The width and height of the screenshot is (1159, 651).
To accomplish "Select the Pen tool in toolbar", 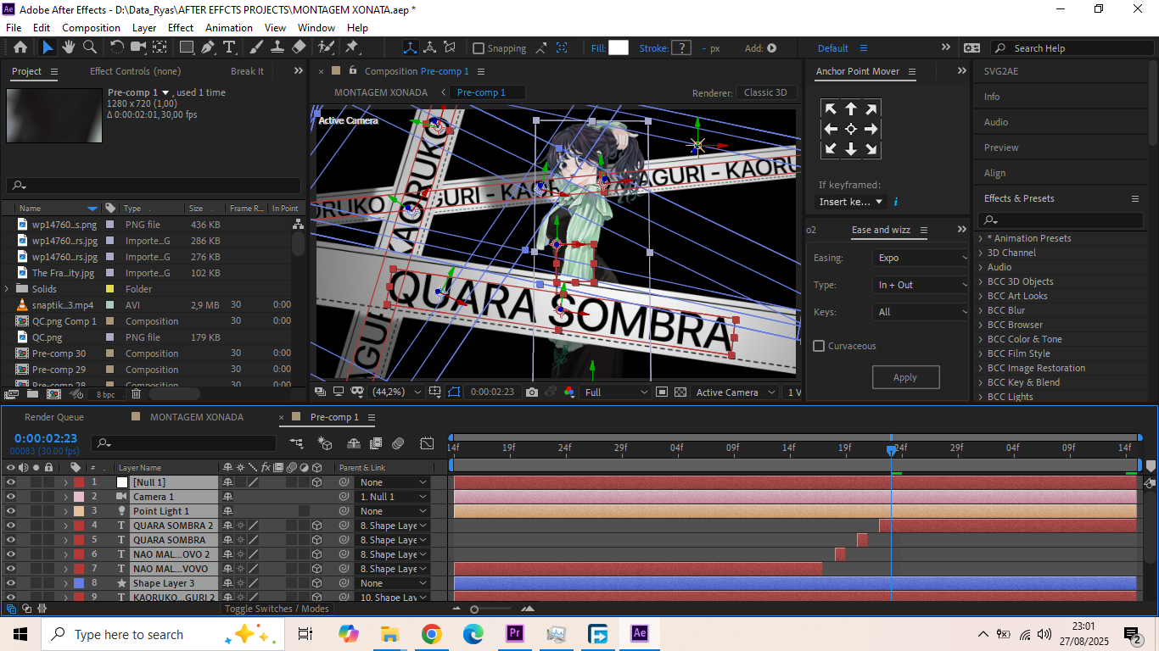I will [x=208, y=47].
